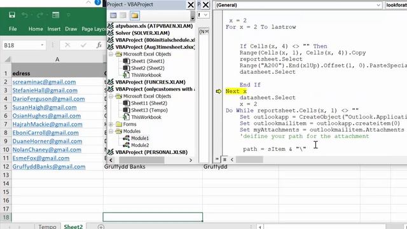Save the workbook with the floppy icon

click(x=12, y=15)
